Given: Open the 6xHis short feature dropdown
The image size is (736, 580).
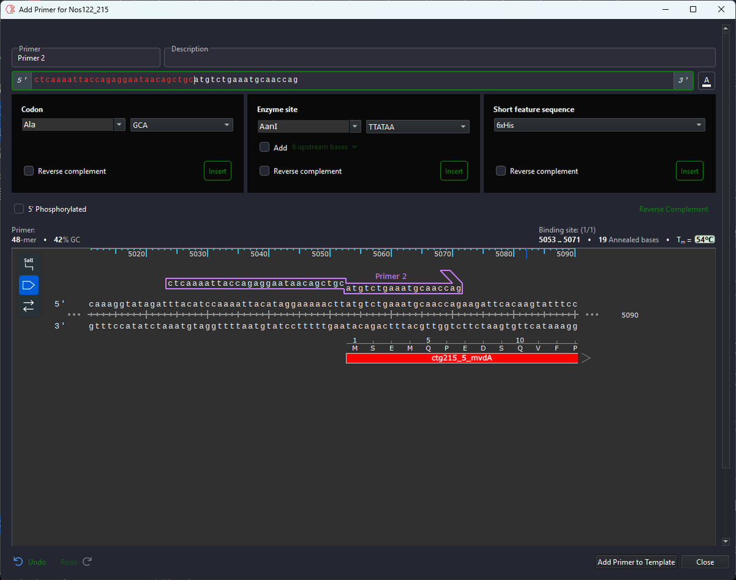Looking at the screenshot, I should (x=599, y=125).
